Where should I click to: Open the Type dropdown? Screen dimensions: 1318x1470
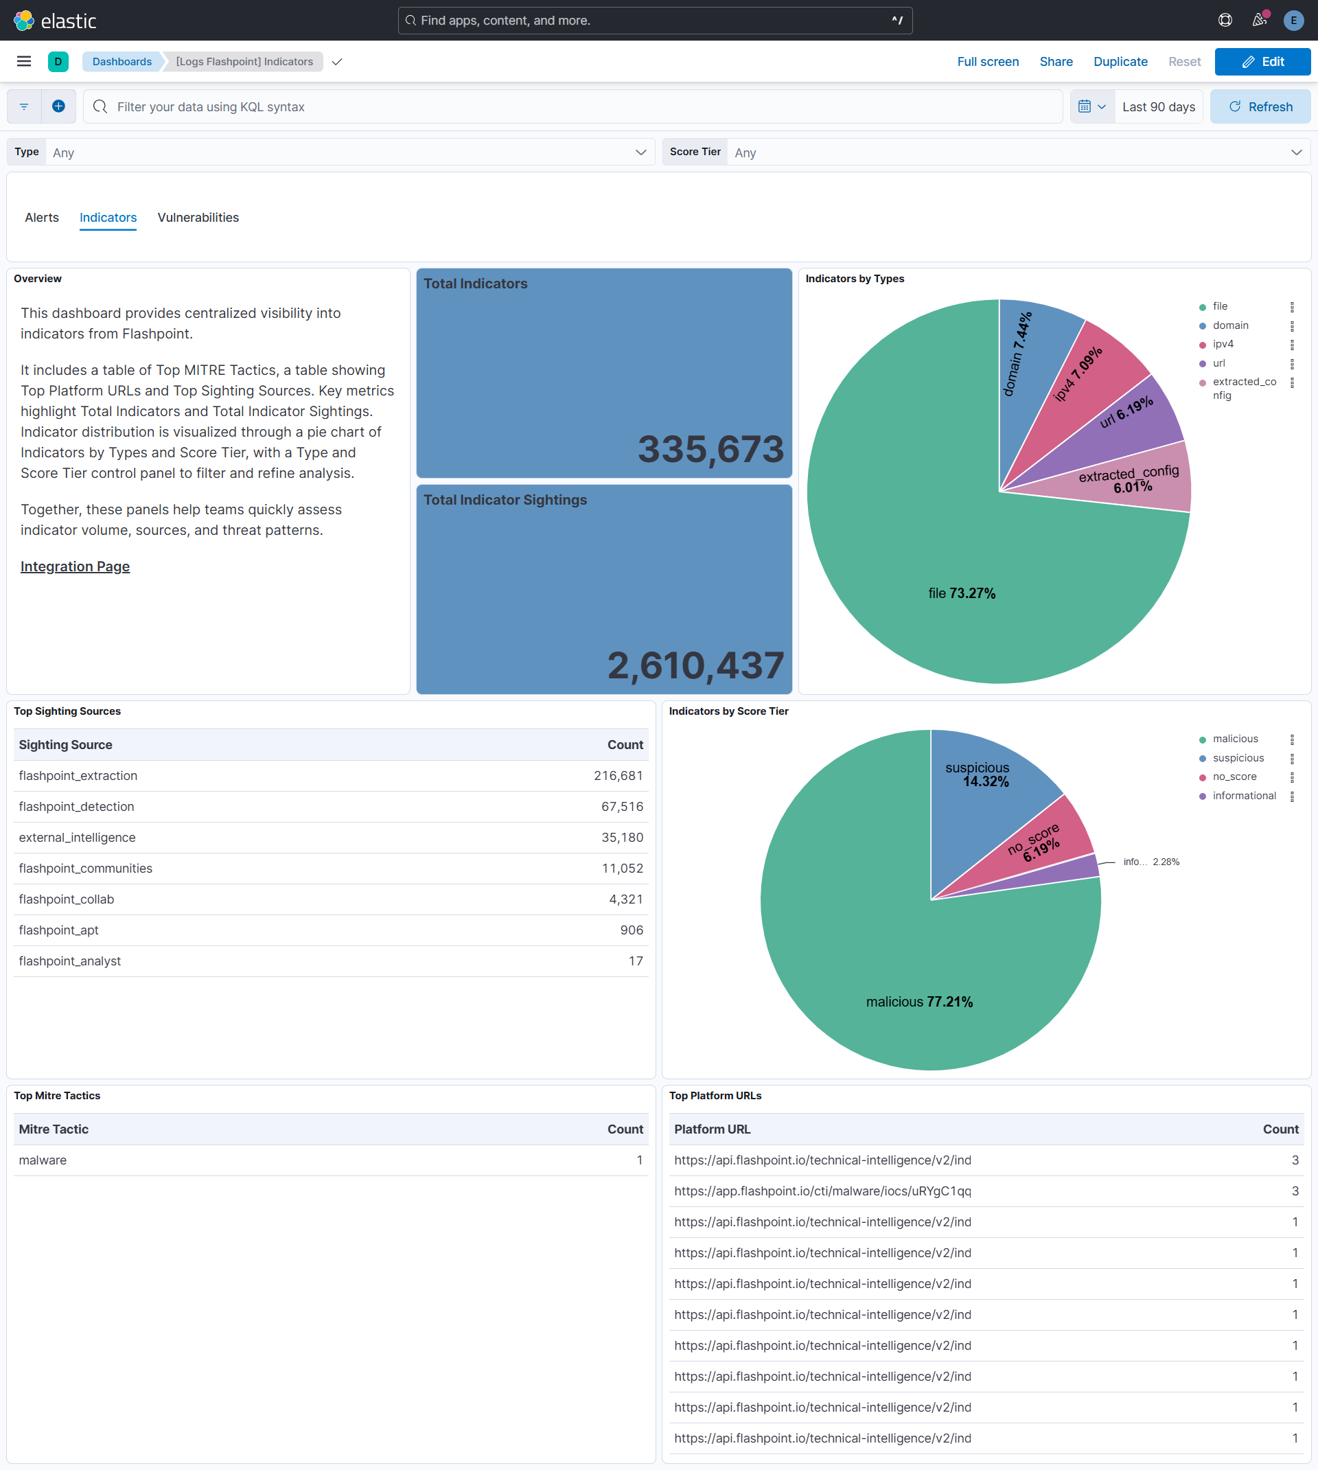pyautogui.click(x=640, y=152)
